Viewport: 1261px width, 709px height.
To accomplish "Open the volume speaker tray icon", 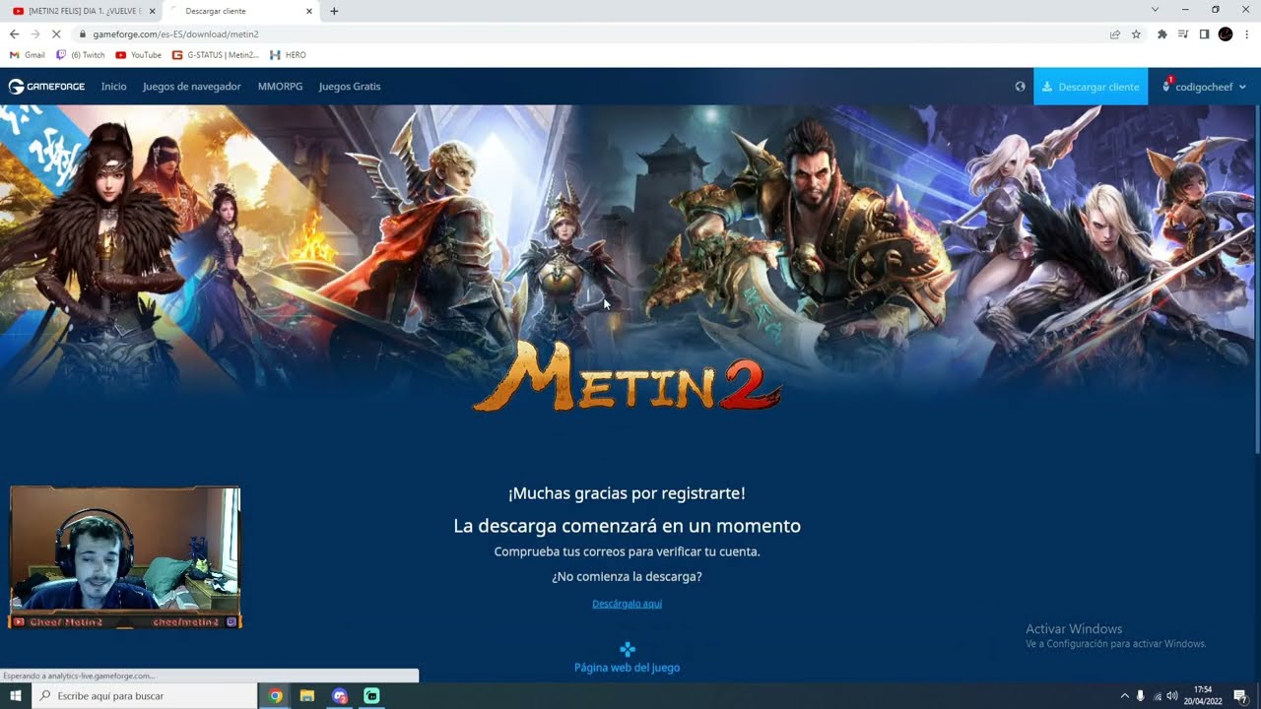I will click(x=1172, y=696).
